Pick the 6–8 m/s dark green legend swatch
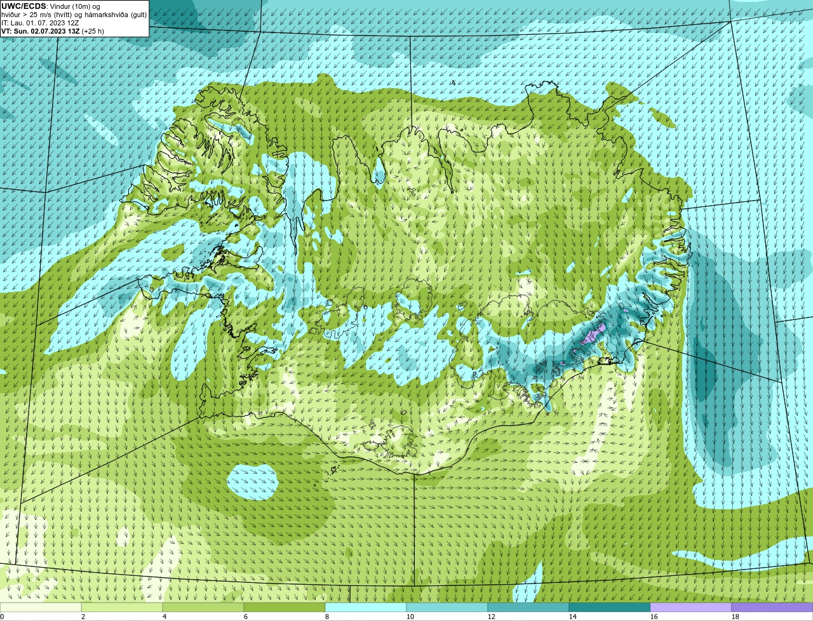The width and height of the screenshot is (813, 621). [x=285, y=608]
